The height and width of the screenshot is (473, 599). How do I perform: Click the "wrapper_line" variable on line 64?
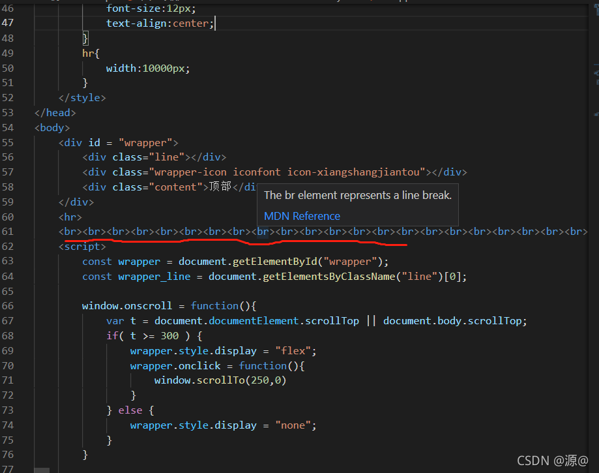pos(154,277)
